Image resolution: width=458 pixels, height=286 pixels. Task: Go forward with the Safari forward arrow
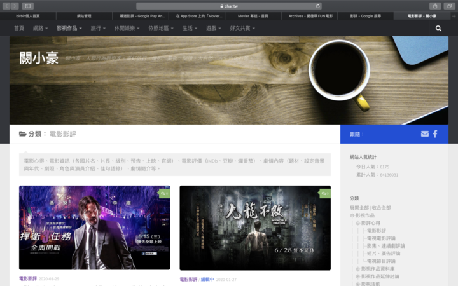(15, 6)
